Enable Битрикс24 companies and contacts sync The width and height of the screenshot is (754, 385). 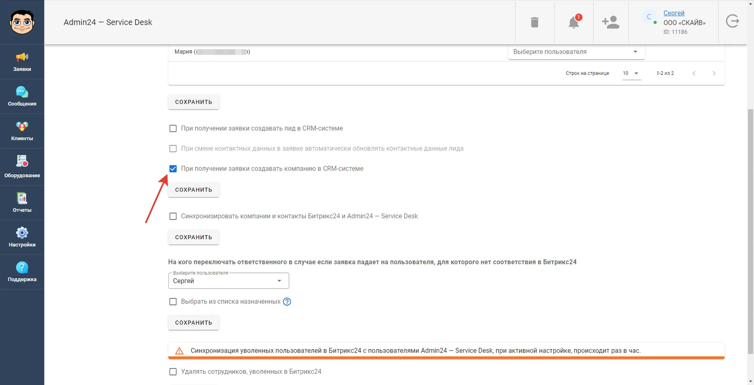(x=173, y=216)
